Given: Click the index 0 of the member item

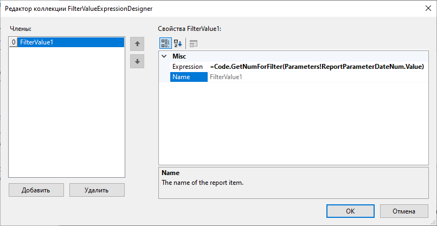Looking at the screenshot, I should (x=14, y=42).
